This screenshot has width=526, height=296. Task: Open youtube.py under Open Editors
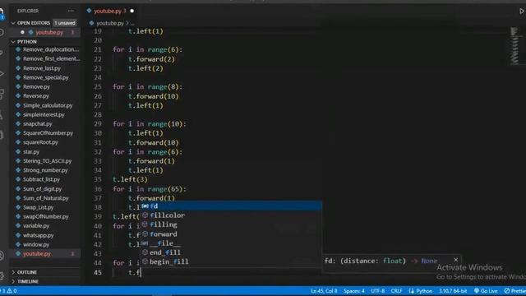pyautogui.click(x=49, y=33)
